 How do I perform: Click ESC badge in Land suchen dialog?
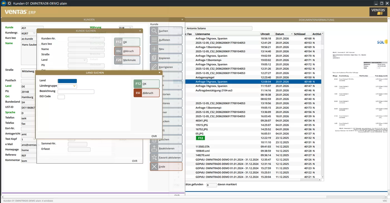pos(138,93)
